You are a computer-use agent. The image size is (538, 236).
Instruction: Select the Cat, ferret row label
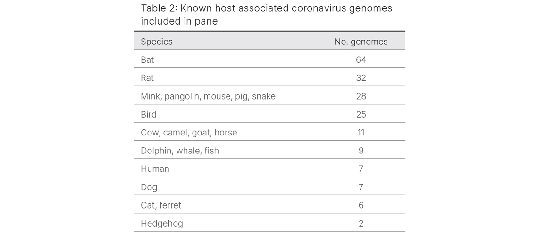pos(161,205)
